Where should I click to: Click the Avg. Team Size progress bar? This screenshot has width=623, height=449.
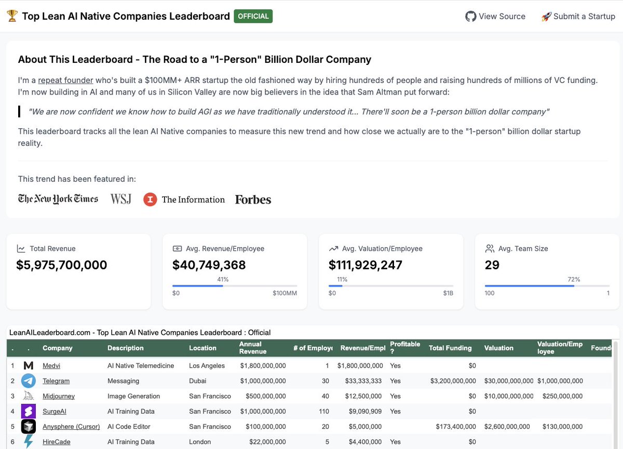click(x=547, y=285)
